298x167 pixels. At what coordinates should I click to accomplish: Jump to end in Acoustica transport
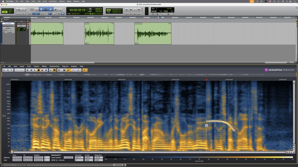click(x=46, y=70)
